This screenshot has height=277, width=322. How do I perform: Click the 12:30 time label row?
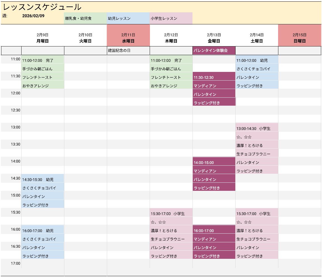(x=16, y=110)
